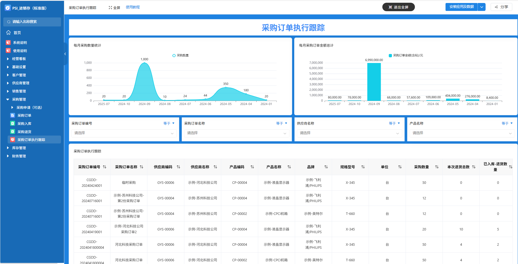The width and height of the screenshot is (518, 264).
Task: Click the 采购退货 green icon
Action: [13, 132]
